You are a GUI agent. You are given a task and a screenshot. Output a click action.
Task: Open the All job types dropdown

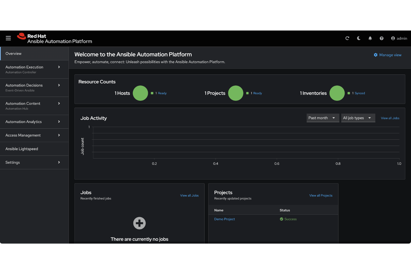358,118
